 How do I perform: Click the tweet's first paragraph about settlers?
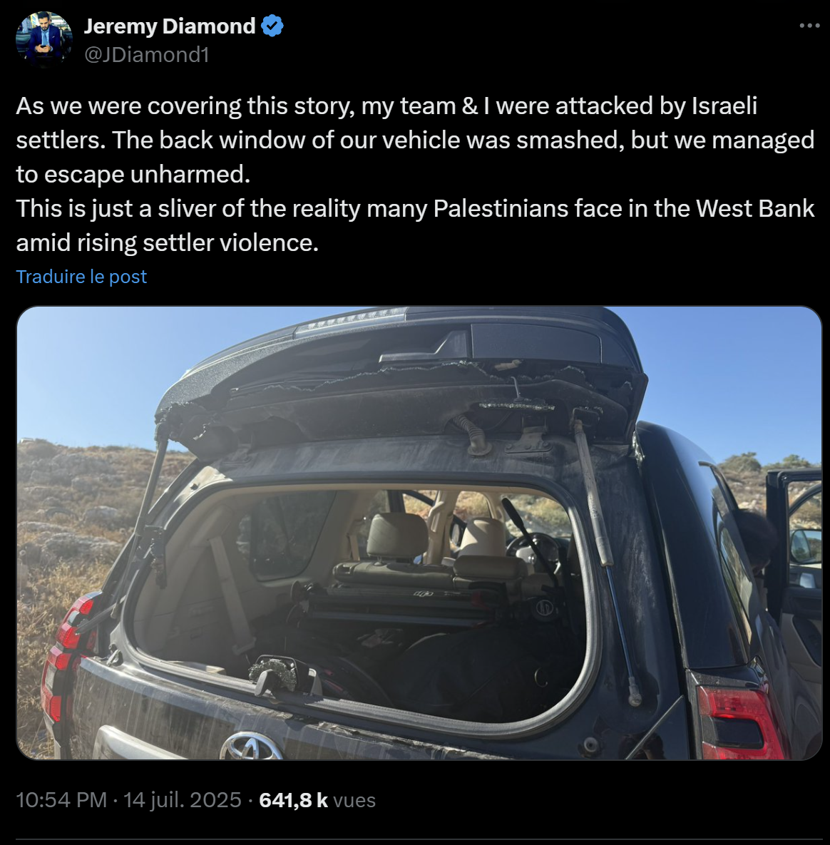click(415, 140)
